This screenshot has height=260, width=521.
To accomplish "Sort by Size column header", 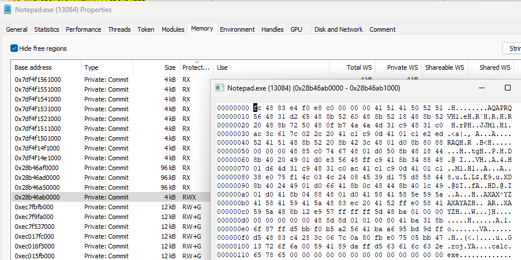I will 156,67.
